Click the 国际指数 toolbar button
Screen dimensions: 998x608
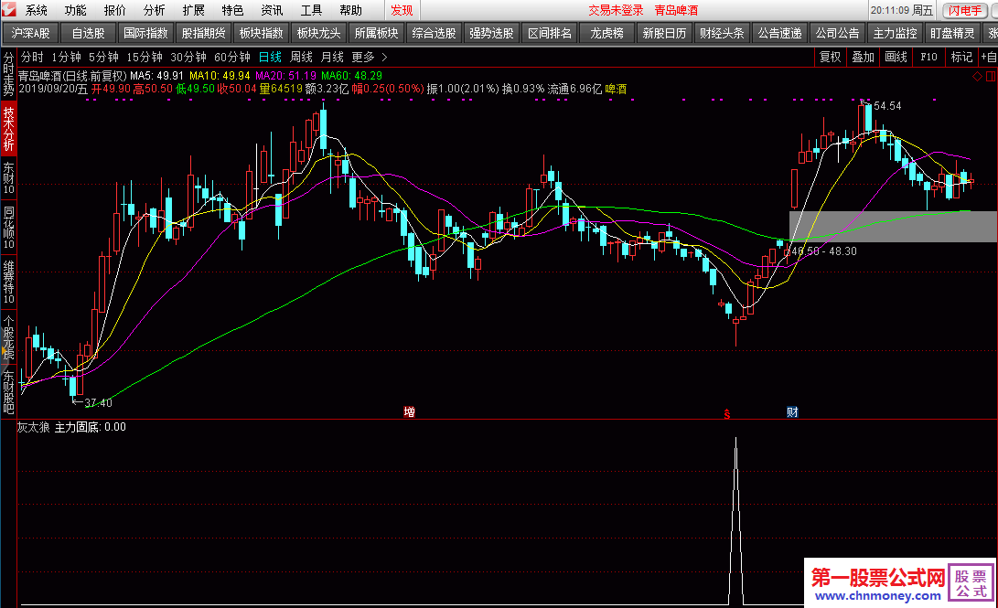coord(145,33)
